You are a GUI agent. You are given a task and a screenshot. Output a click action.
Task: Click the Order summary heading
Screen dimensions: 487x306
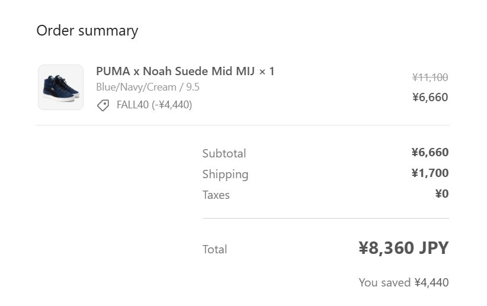tap(87, 30)
